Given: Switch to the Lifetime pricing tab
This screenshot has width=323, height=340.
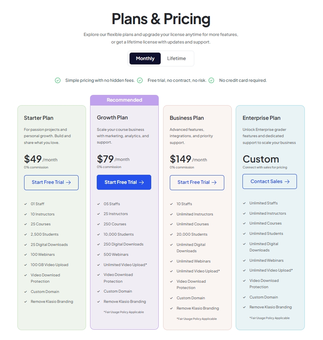Looking at the screenshot, I should pos(177,58).
